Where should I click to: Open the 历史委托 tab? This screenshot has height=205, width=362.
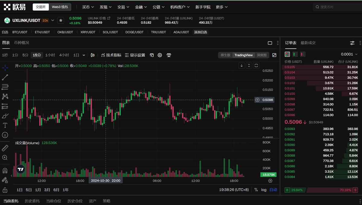32,201
